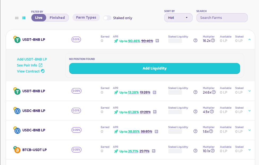Click the rocket boost icon beside 90.46%
Screen dimensions: 259x165
click(x=116, y=41)
